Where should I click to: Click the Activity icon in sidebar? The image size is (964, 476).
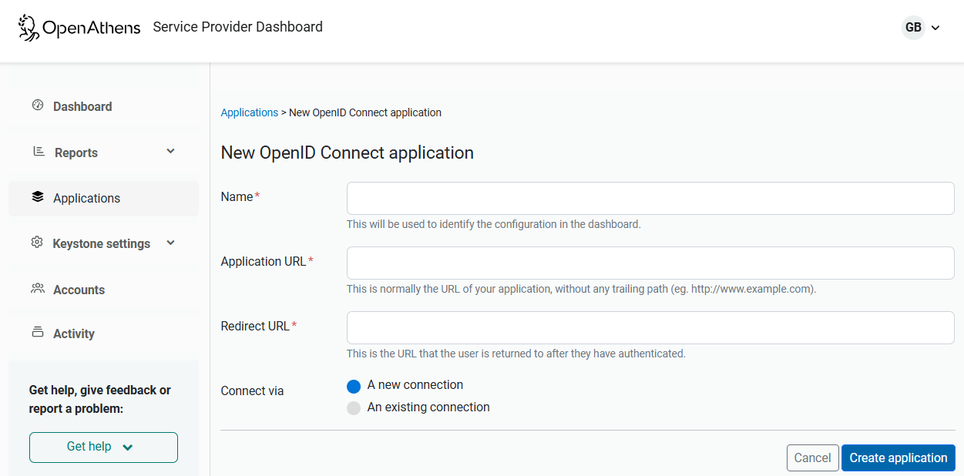tap(36, 333)
